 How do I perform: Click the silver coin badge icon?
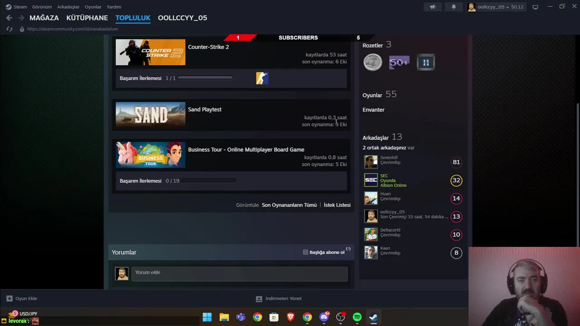[372, 62]
